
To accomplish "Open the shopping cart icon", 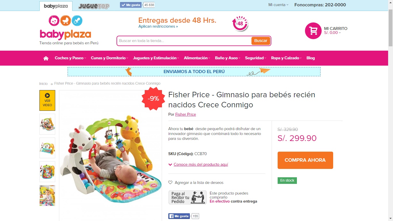I will 313,31.
